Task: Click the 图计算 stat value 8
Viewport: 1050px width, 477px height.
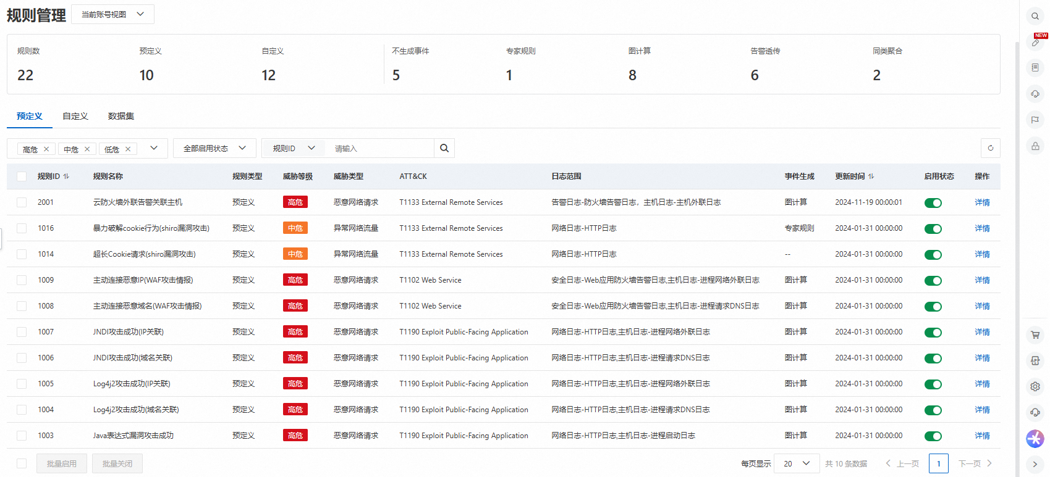Action: [632, 75]
